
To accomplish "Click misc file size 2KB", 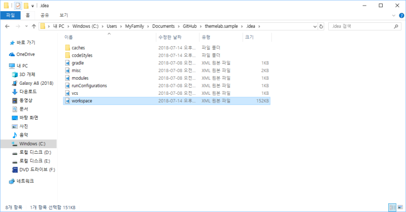I will click(265, 70).
